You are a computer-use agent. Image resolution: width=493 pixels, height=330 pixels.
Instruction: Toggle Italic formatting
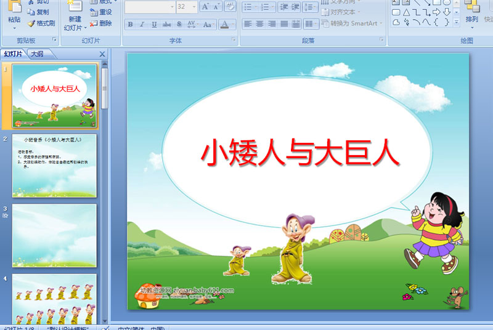142,24
